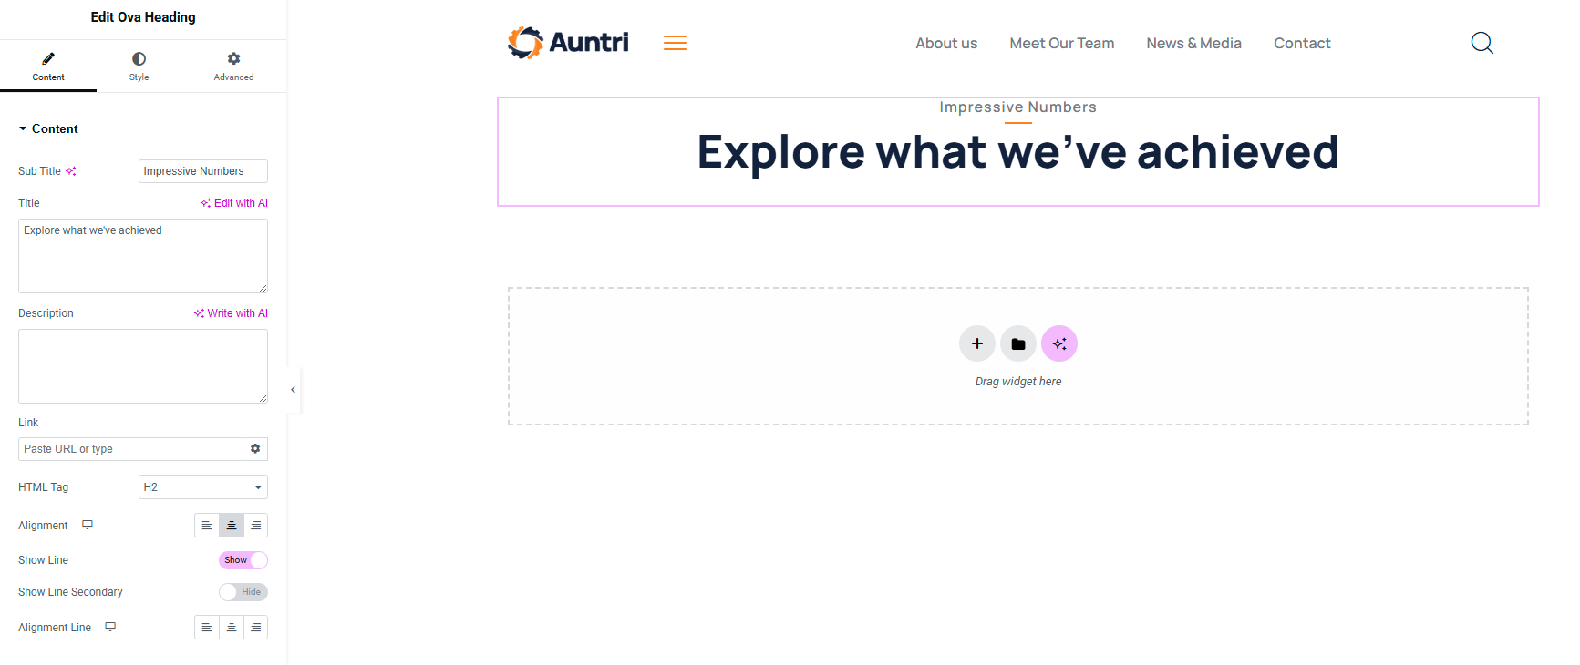This screenshot has width=1580, height=665.
Task: Open the HTML Tag dropdown
Action: pyautogui.click(x=202, y=487)
